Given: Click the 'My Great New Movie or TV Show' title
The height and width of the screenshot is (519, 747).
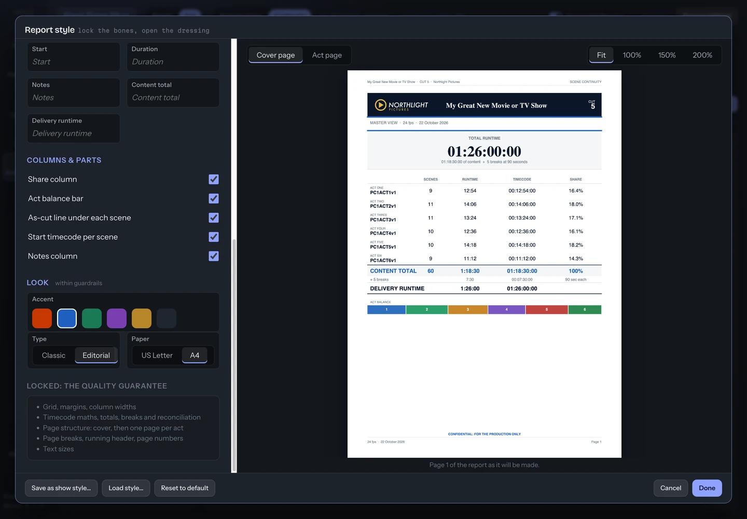Looking at the screenshot, I should pyautogui.click(x=496, y=105).
